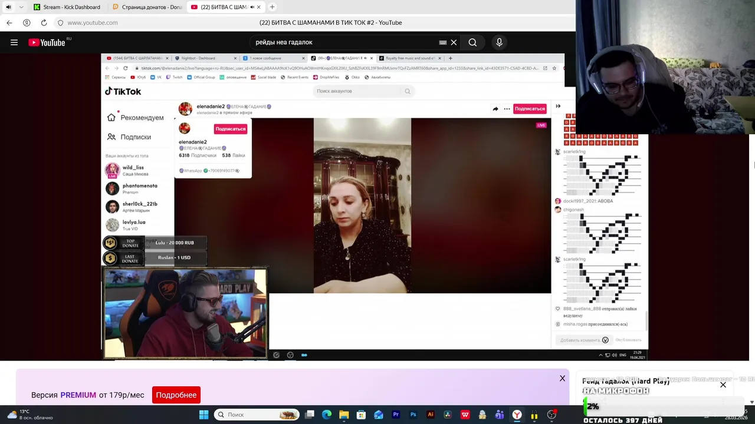Click Подписаться button in profile popup card

pos(230,129)
